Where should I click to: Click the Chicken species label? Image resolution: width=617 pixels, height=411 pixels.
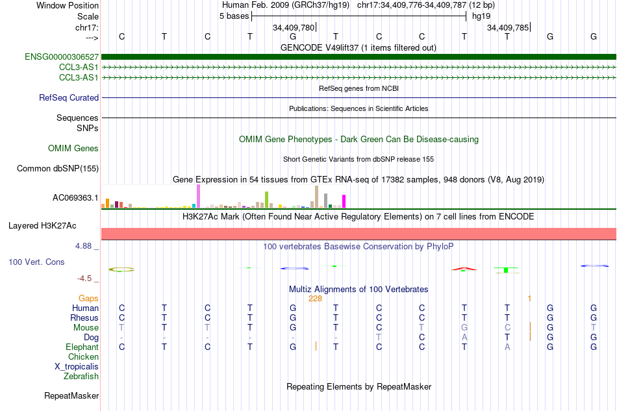pos(83,356)
